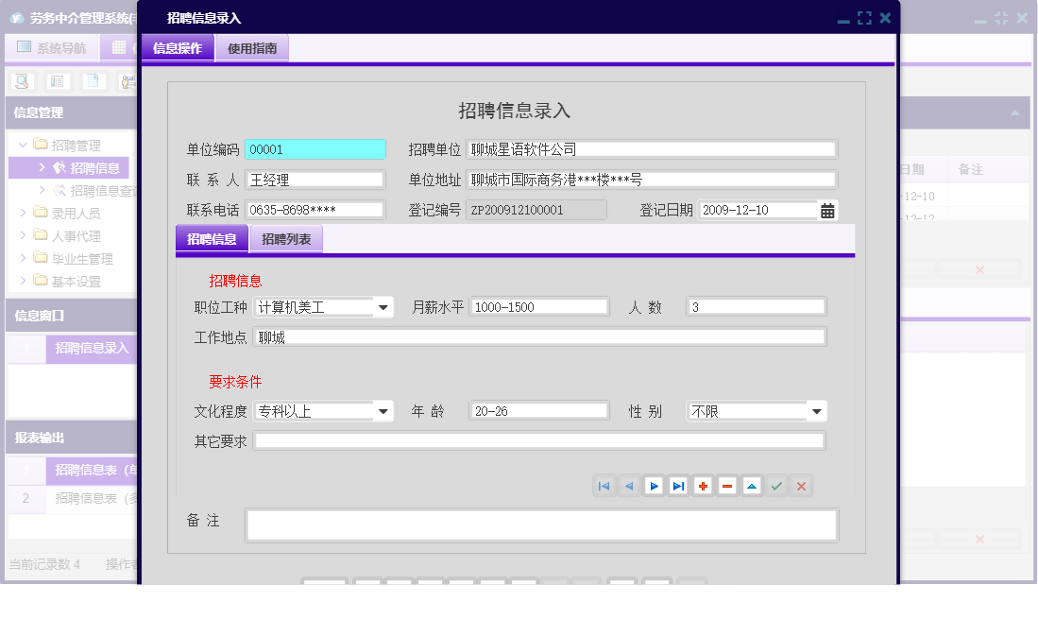Select 招聘信息录入 in 信息窗口 panel
The image size is (1038, 619).
point(90,349)
